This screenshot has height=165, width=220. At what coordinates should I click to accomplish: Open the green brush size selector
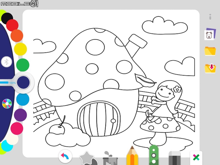pos(154,155)
